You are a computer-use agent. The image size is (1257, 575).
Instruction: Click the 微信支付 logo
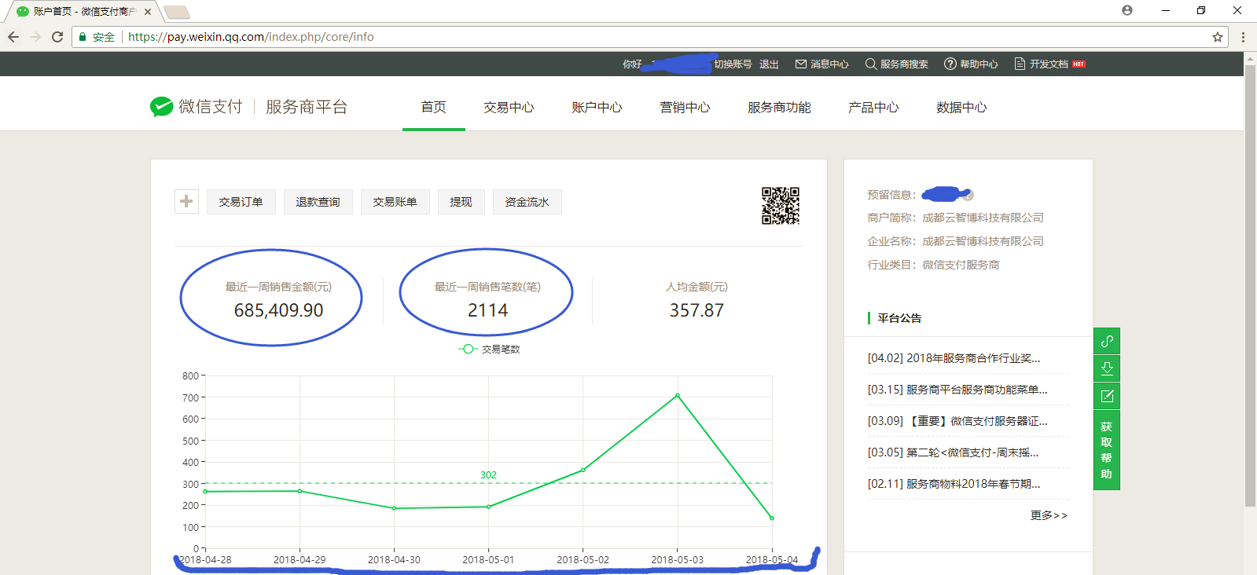[x=197, y=107]
